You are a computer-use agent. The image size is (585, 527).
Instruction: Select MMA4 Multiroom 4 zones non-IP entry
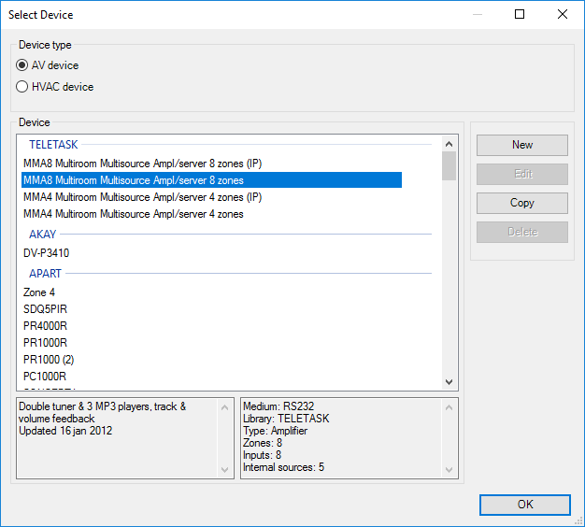(x=133, y=214)
